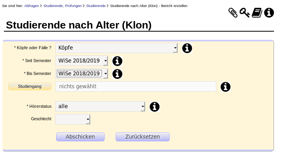The height and width of the screenshot is (155, 281).
Task: Submit form with Abschicken button
Action: click(x=80, y=137)
